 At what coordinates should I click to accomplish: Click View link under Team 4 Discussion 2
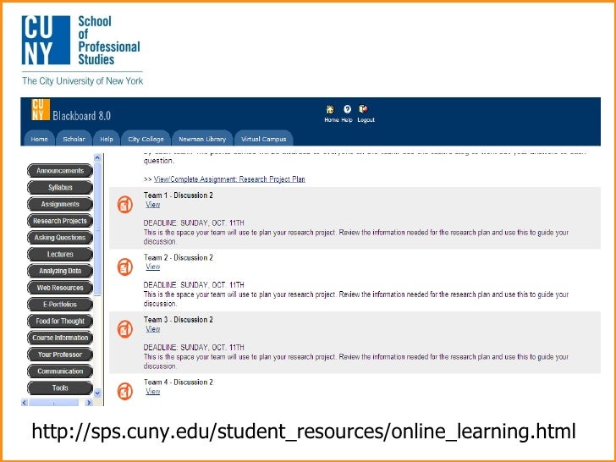(x=153, y=391)
